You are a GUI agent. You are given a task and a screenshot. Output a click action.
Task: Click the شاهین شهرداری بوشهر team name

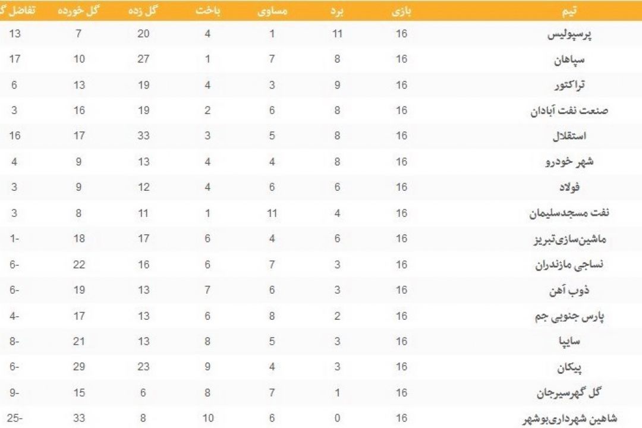(x=569, y=418)
